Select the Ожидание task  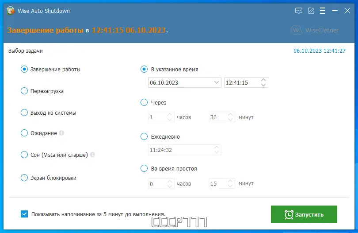click(x=39, y=133)
